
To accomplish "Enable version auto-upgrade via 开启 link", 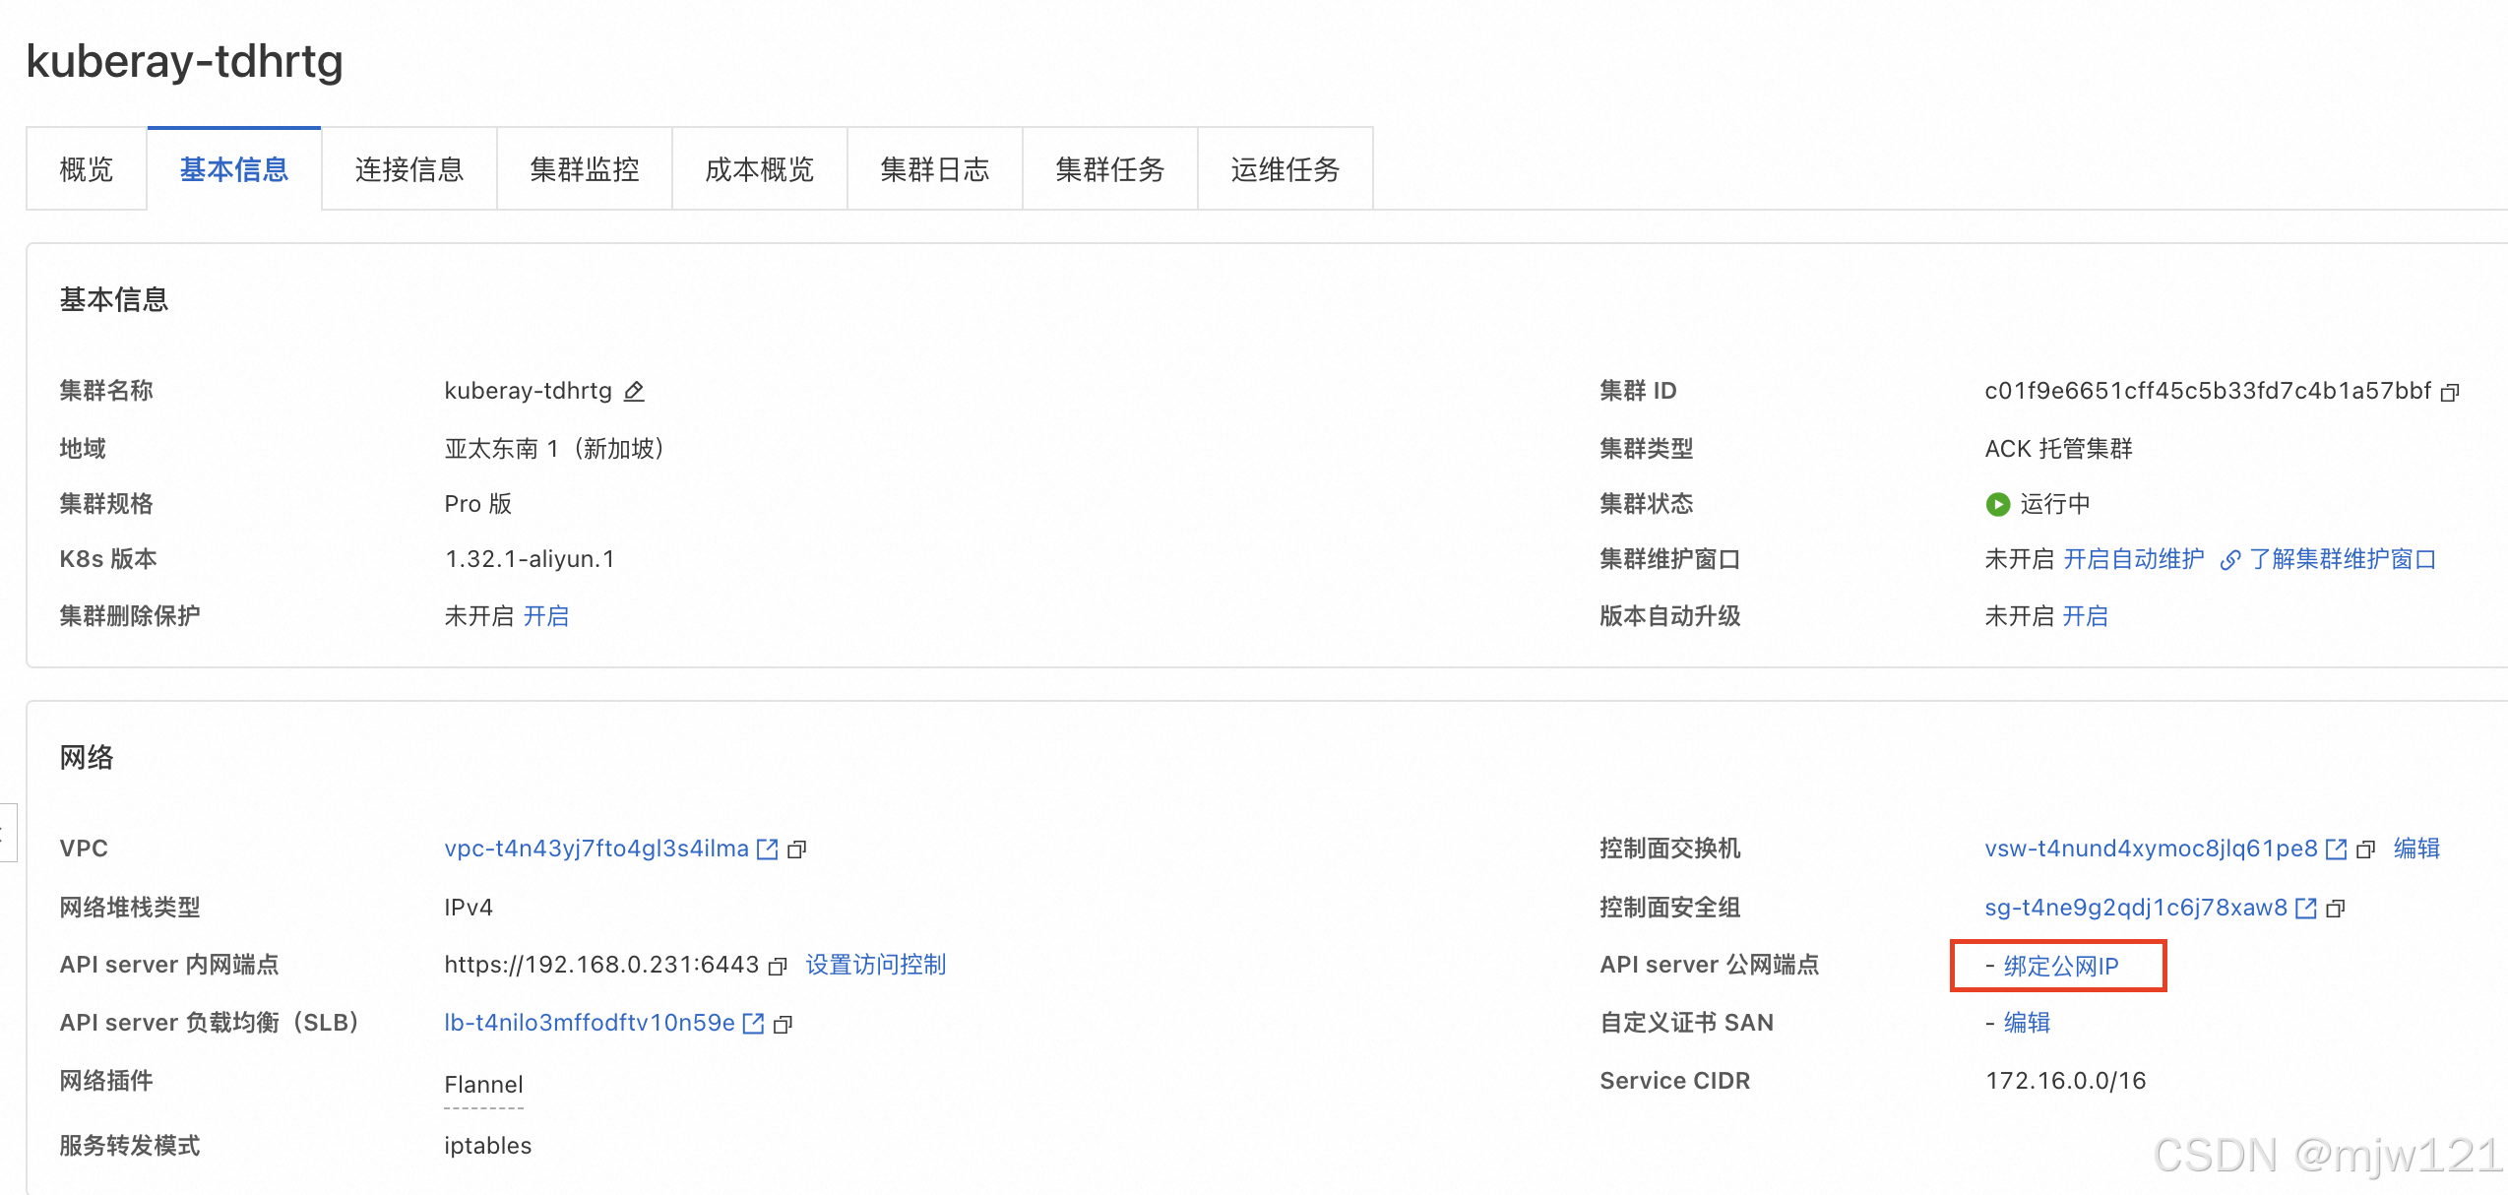I will point(2085,616).
